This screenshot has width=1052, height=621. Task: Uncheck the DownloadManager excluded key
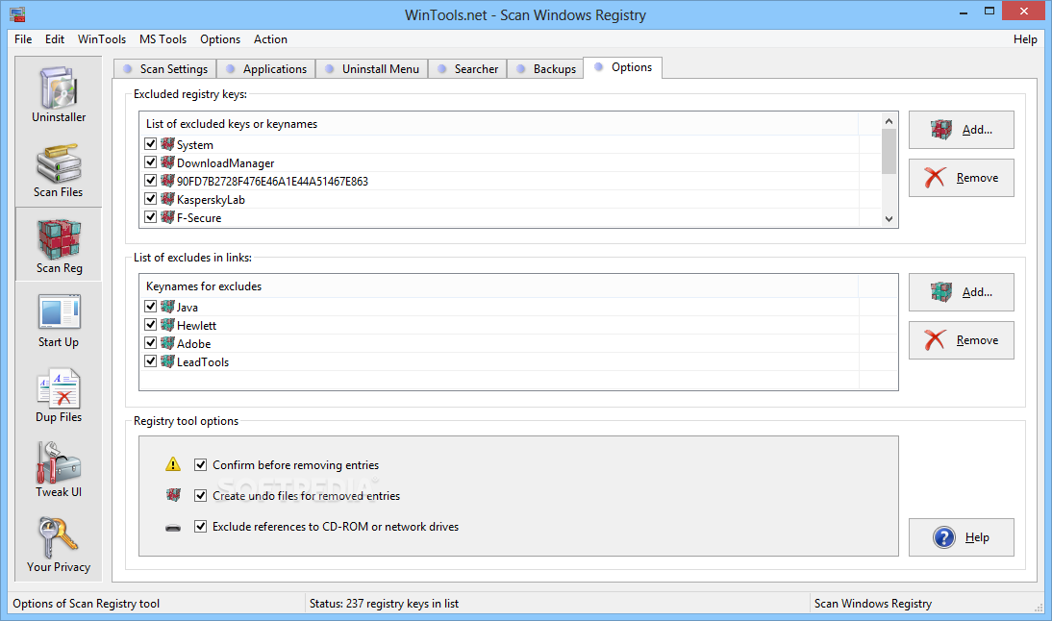(150, 162)
